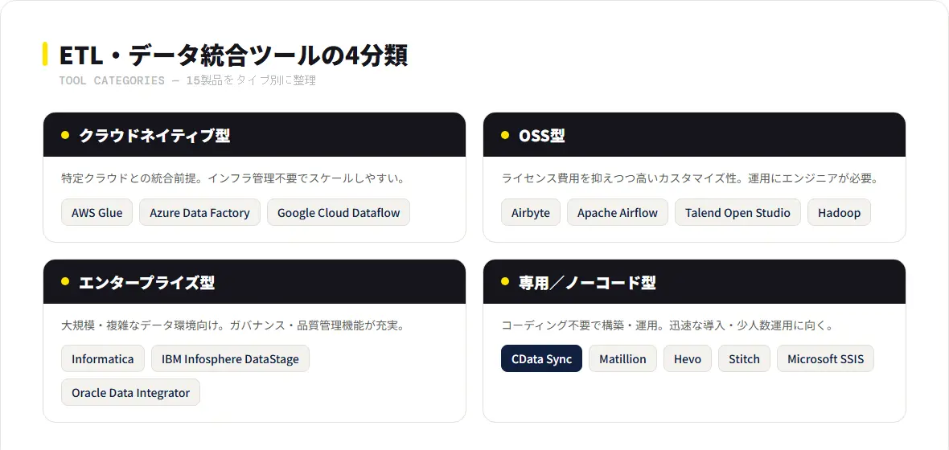Click the TOOL CATEGORIES subtitle text
Screen dimensions: 949x450
click(187, 80)
